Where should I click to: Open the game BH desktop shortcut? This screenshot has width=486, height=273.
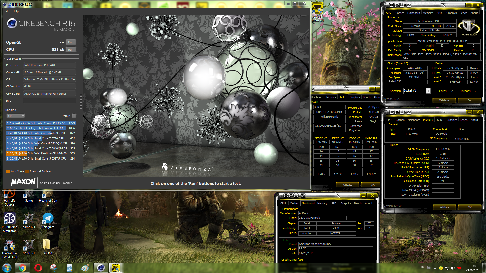point(29,221)
